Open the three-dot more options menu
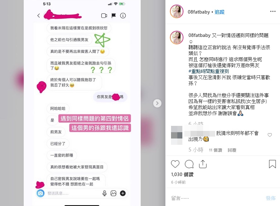This screenshot has width=280, height=206. click(x=273, y=11)
